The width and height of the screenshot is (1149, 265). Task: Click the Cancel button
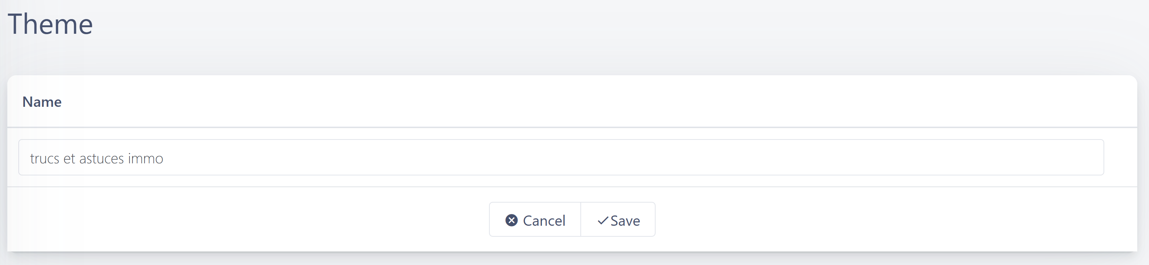535,219
